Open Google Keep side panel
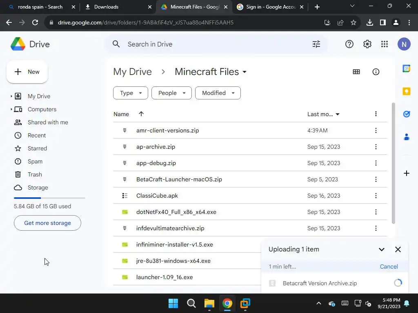Image resolution: width=418 pixels, height=313 pixels. 406,91
